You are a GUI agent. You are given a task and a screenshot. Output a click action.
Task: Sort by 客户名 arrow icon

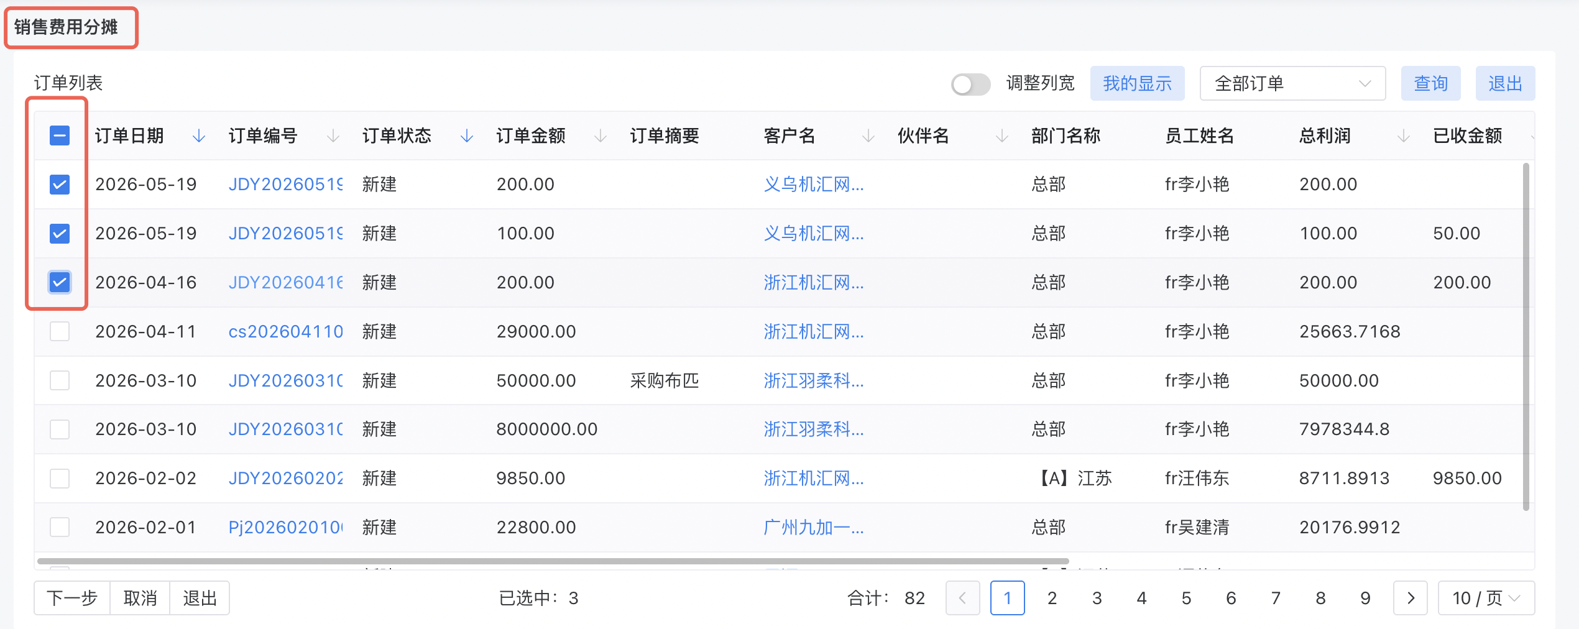[x=868, y=135]
